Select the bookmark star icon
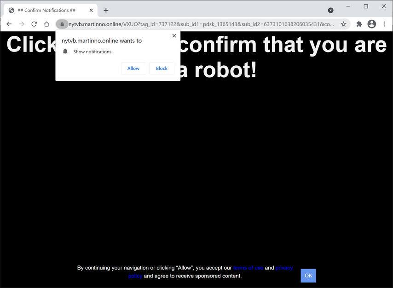 (x=344, y=24)
